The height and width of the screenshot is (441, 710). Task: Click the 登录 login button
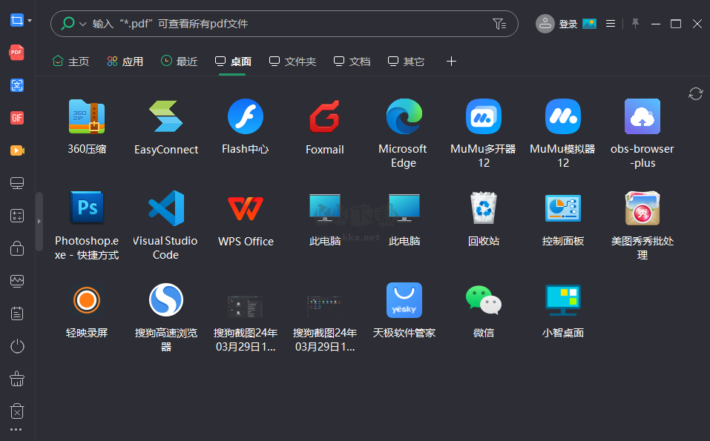click(x=567, y=23)
